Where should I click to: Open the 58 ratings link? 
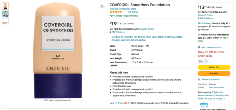133,12
